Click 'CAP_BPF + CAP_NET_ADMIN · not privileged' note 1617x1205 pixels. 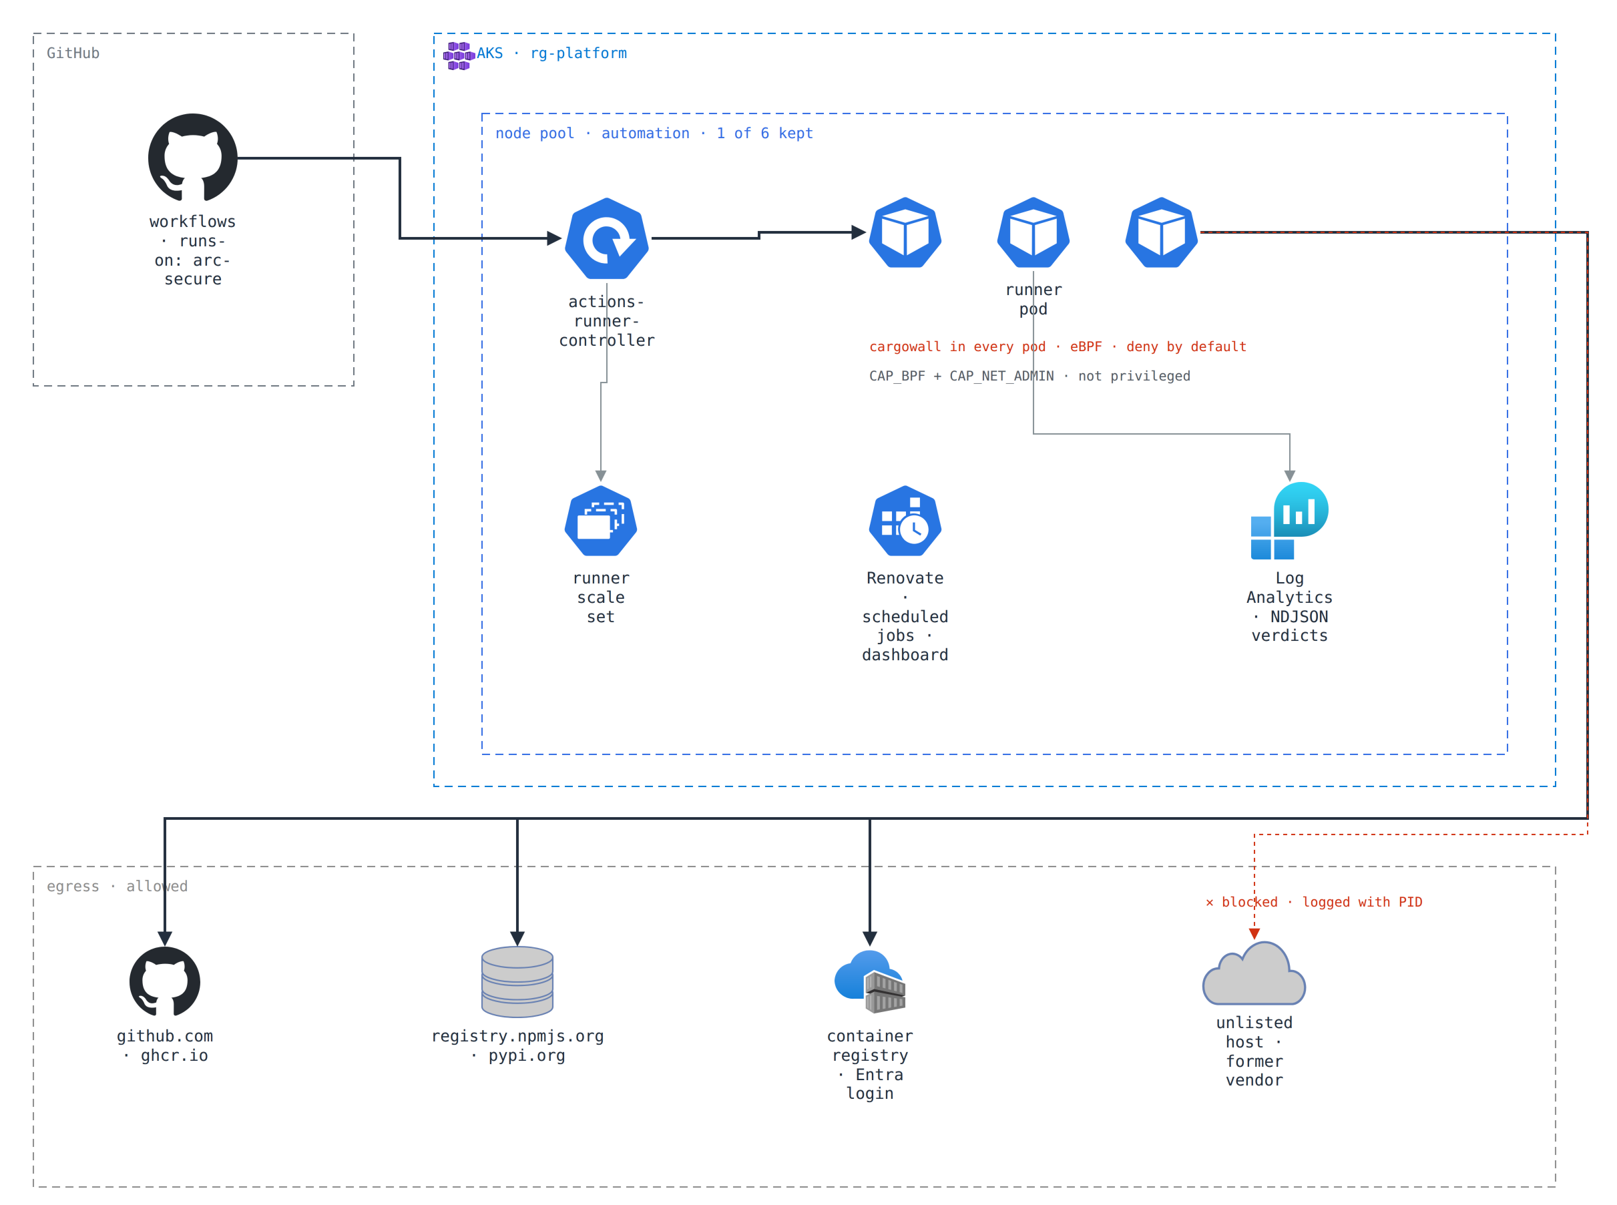[1029, 377]
